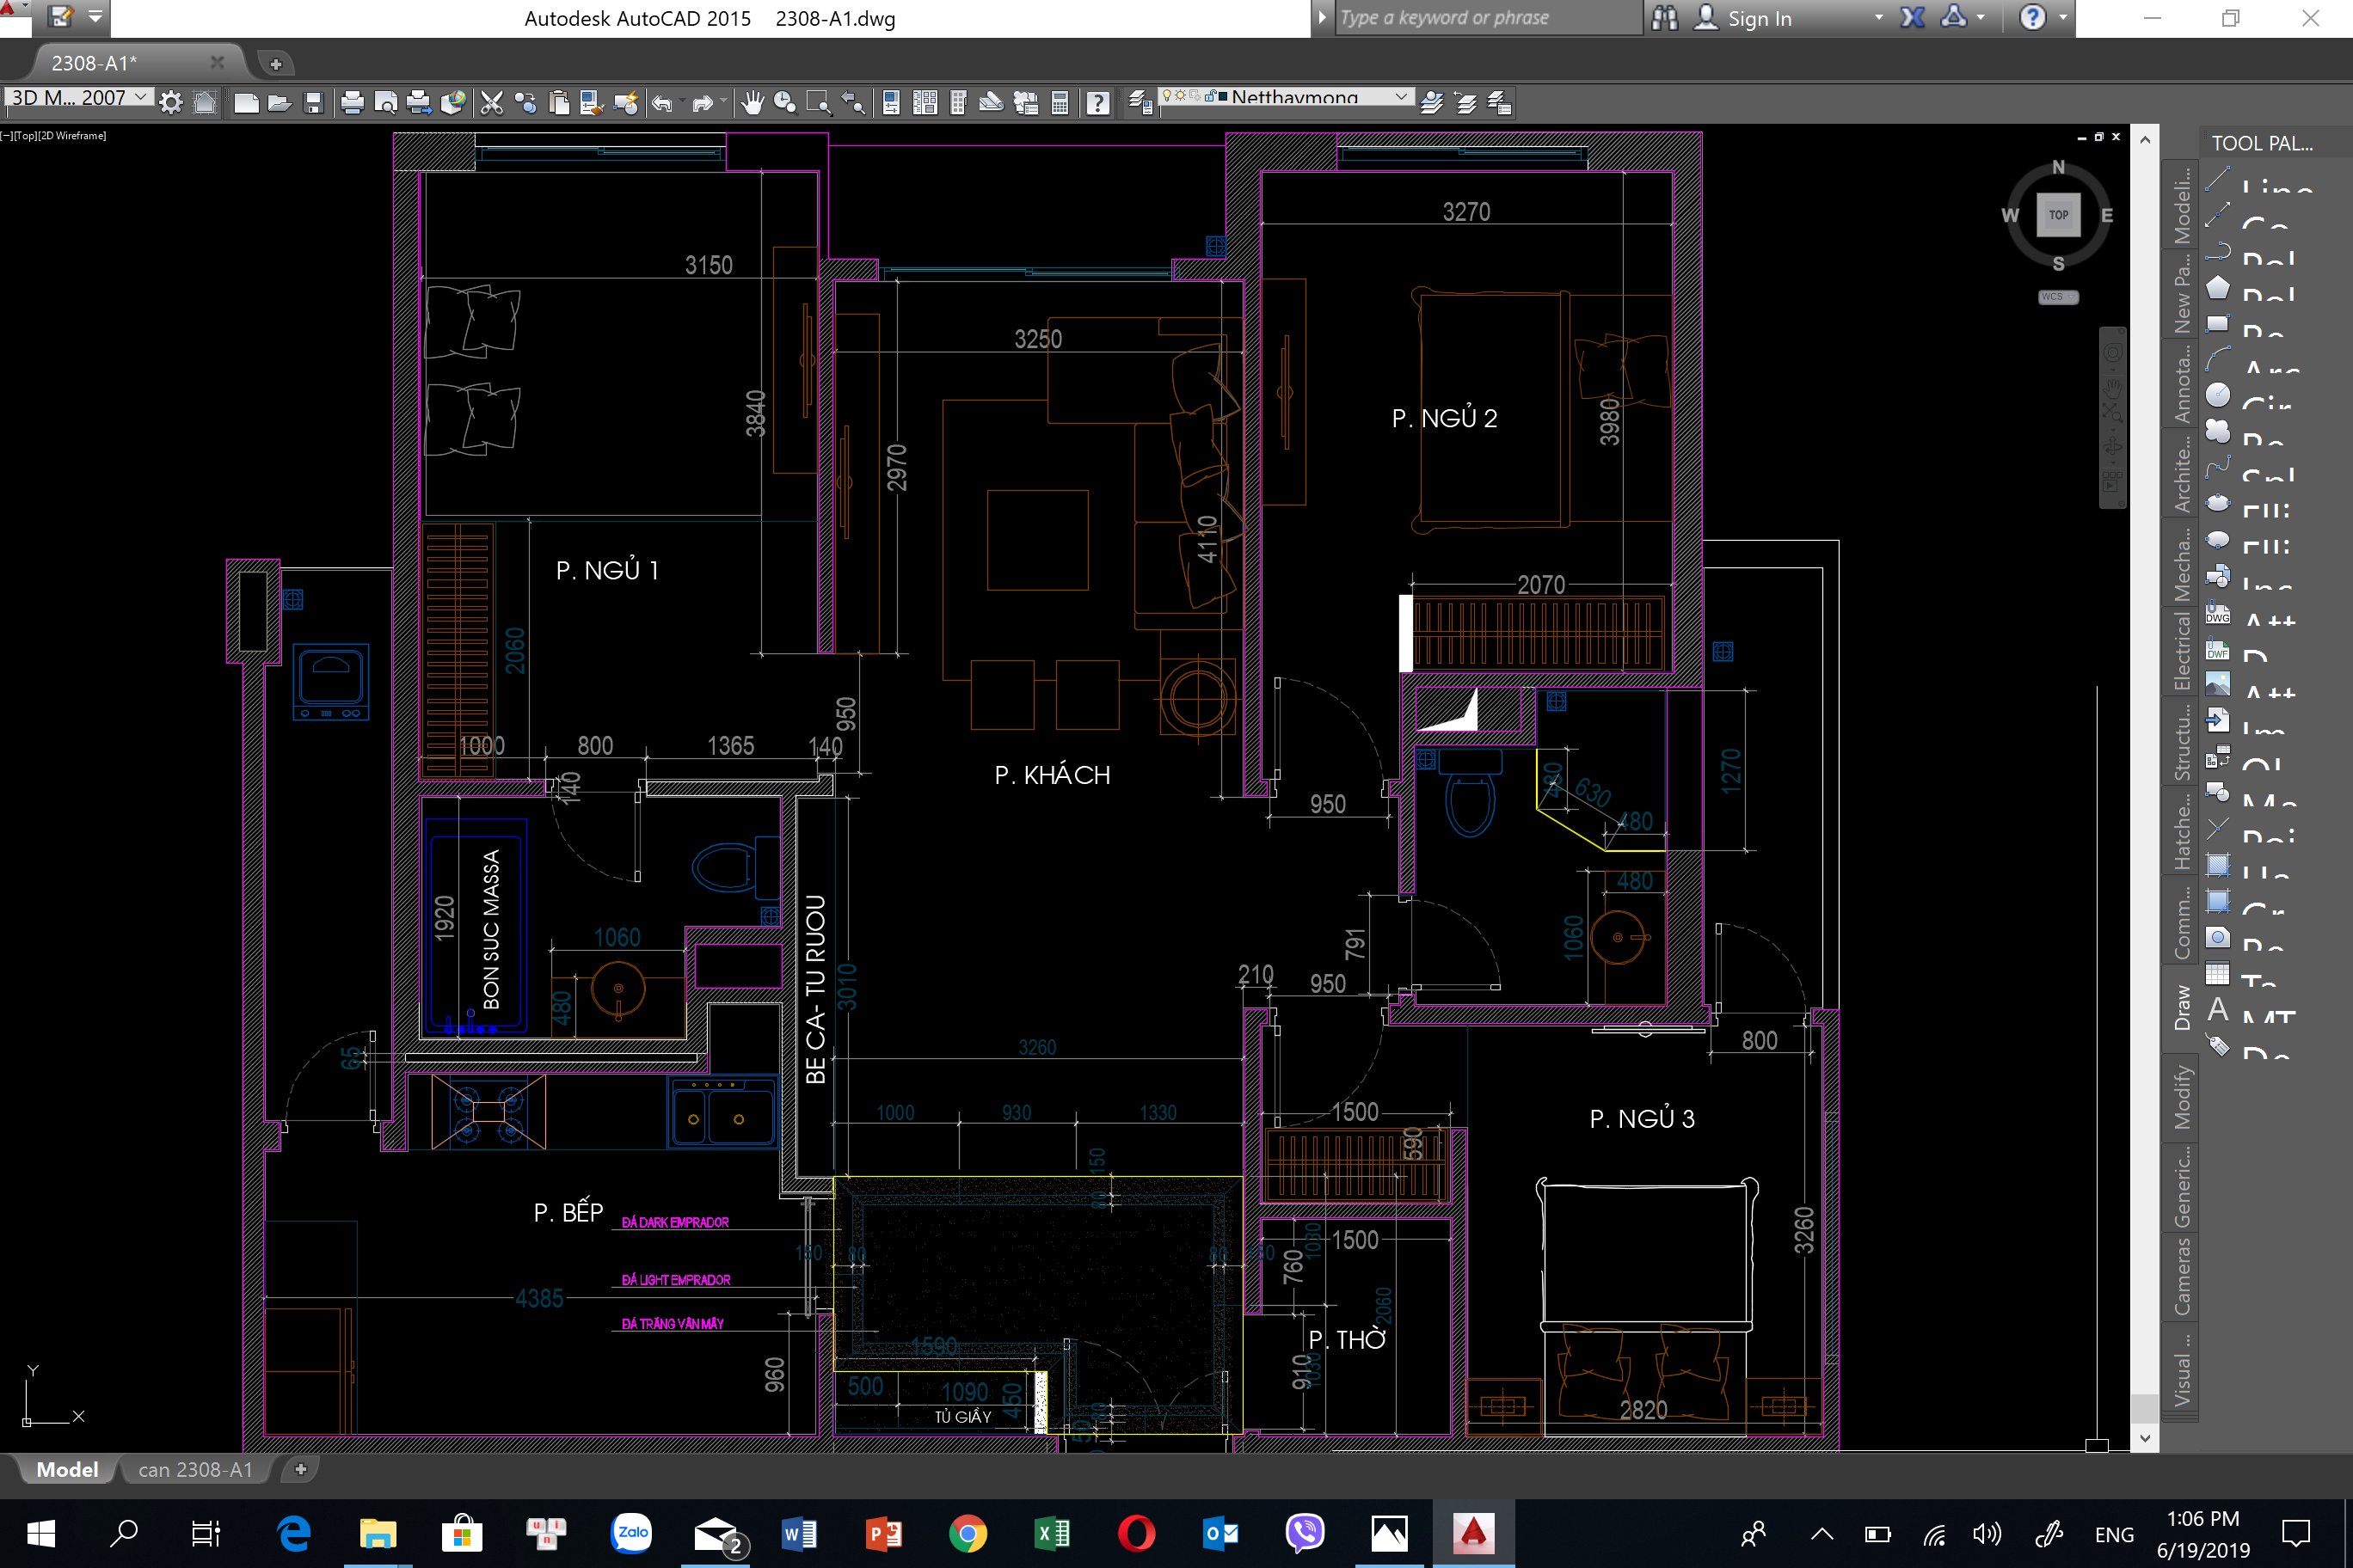The height and width of the screenshot is (1568, 2353).
Task: Click the Pan hand tool icon
Action: click(x=753, y=102)
